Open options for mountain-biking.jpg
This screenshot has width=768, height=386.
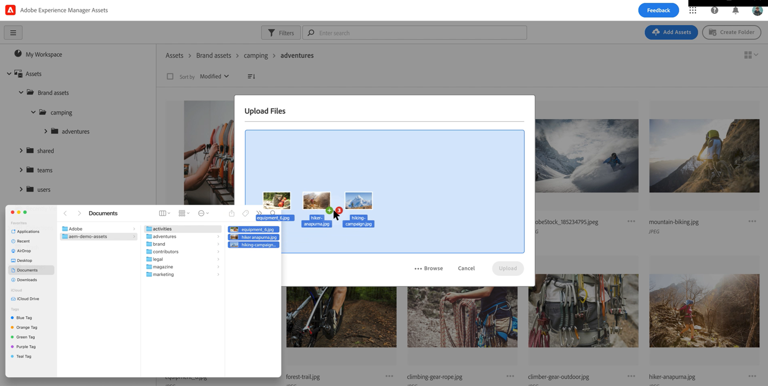click(752, 221)
